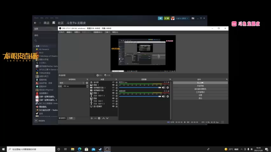Open OBS 设置 button in controls
This screenshot has width=271, height=152.
click(200, 95)
